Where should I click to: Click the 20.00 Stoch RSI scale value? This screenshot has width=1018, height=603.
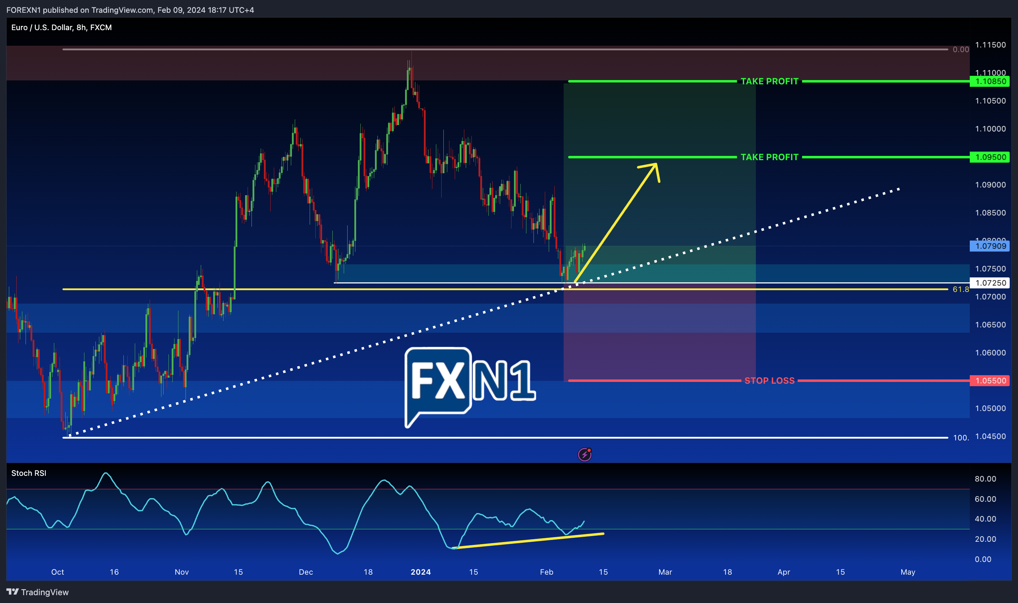point(985,539)
